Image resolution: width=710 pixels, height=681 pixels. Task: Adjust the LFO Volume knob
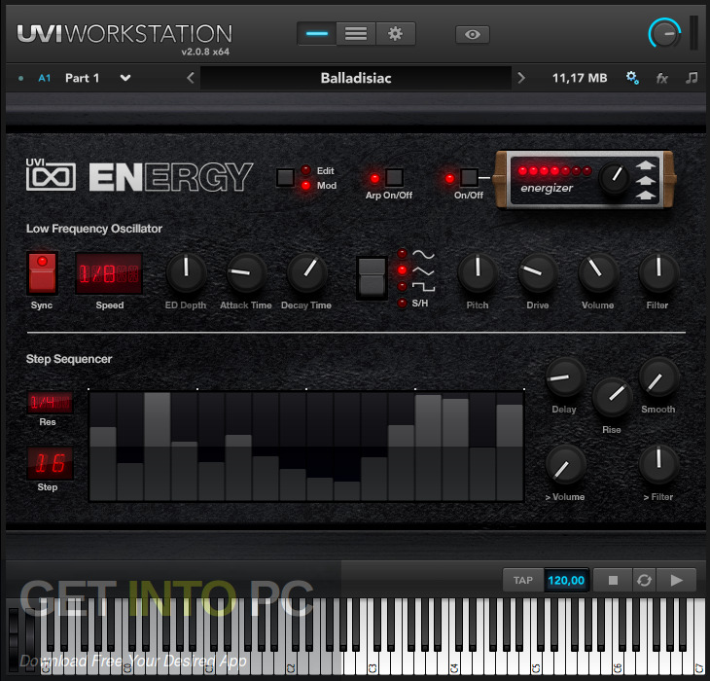pyautogui.click(x=598, y=273)
